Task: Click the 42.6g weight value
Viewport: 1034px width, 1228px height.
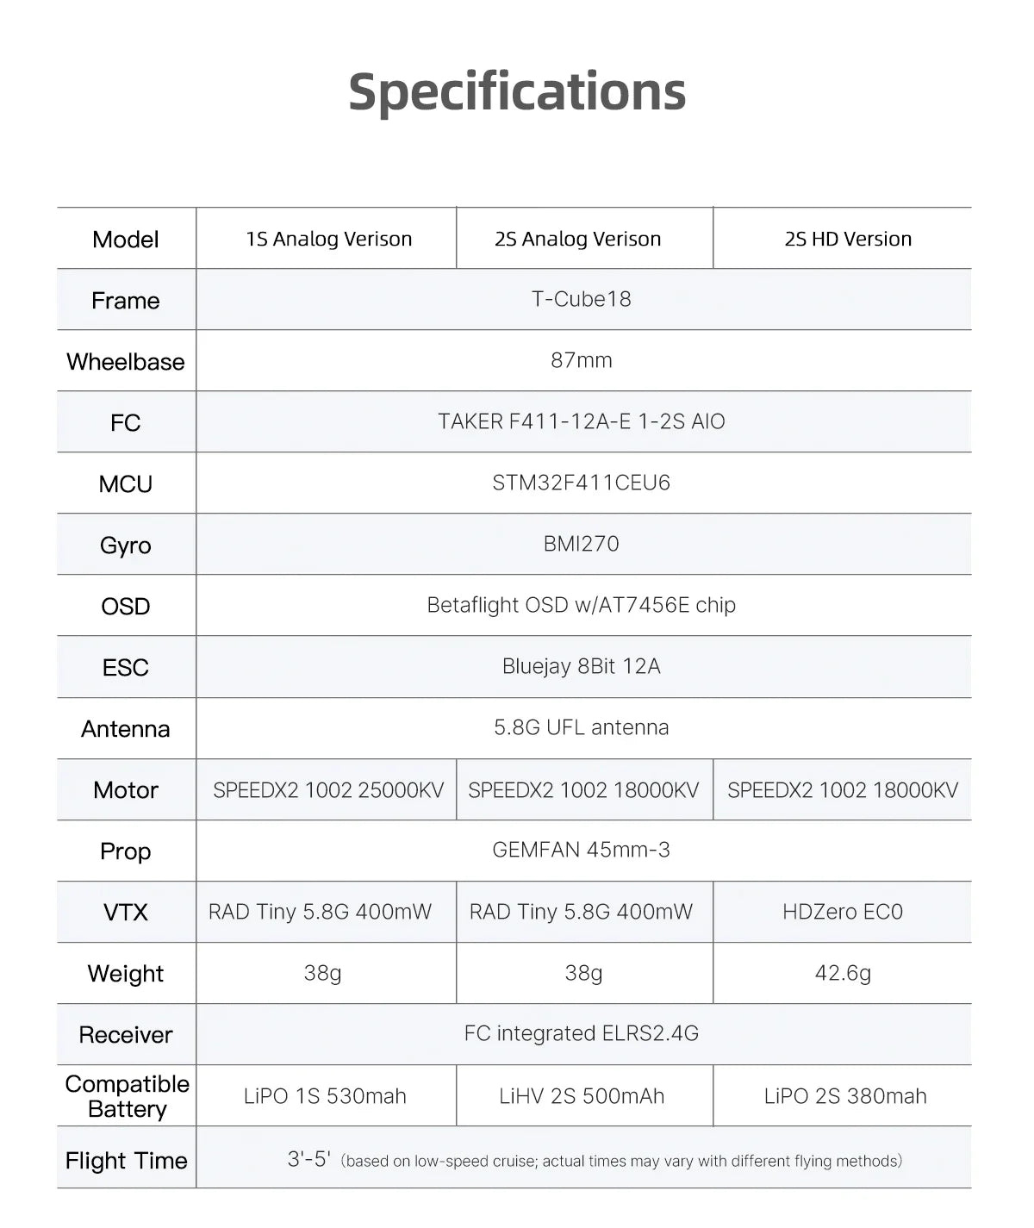Action: point(843,973)
